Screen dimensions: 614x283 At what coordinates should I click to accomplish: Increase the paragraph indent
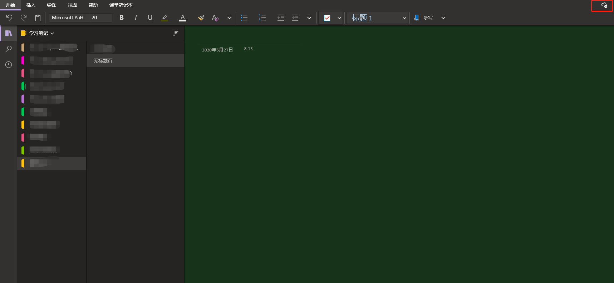coord(295,18)
